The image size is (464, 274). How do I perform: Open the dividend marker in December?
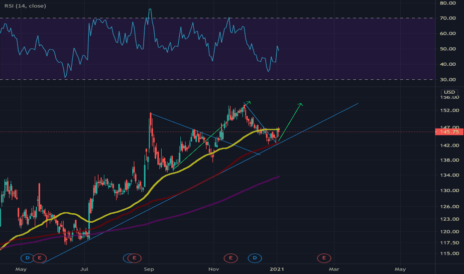click(x=255, y=258)
